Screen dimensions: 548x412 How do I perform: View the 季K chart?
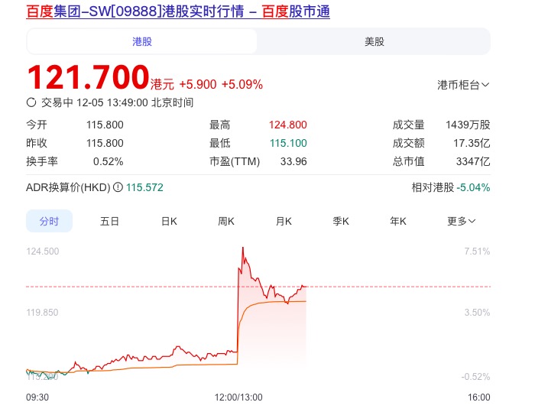341,221
